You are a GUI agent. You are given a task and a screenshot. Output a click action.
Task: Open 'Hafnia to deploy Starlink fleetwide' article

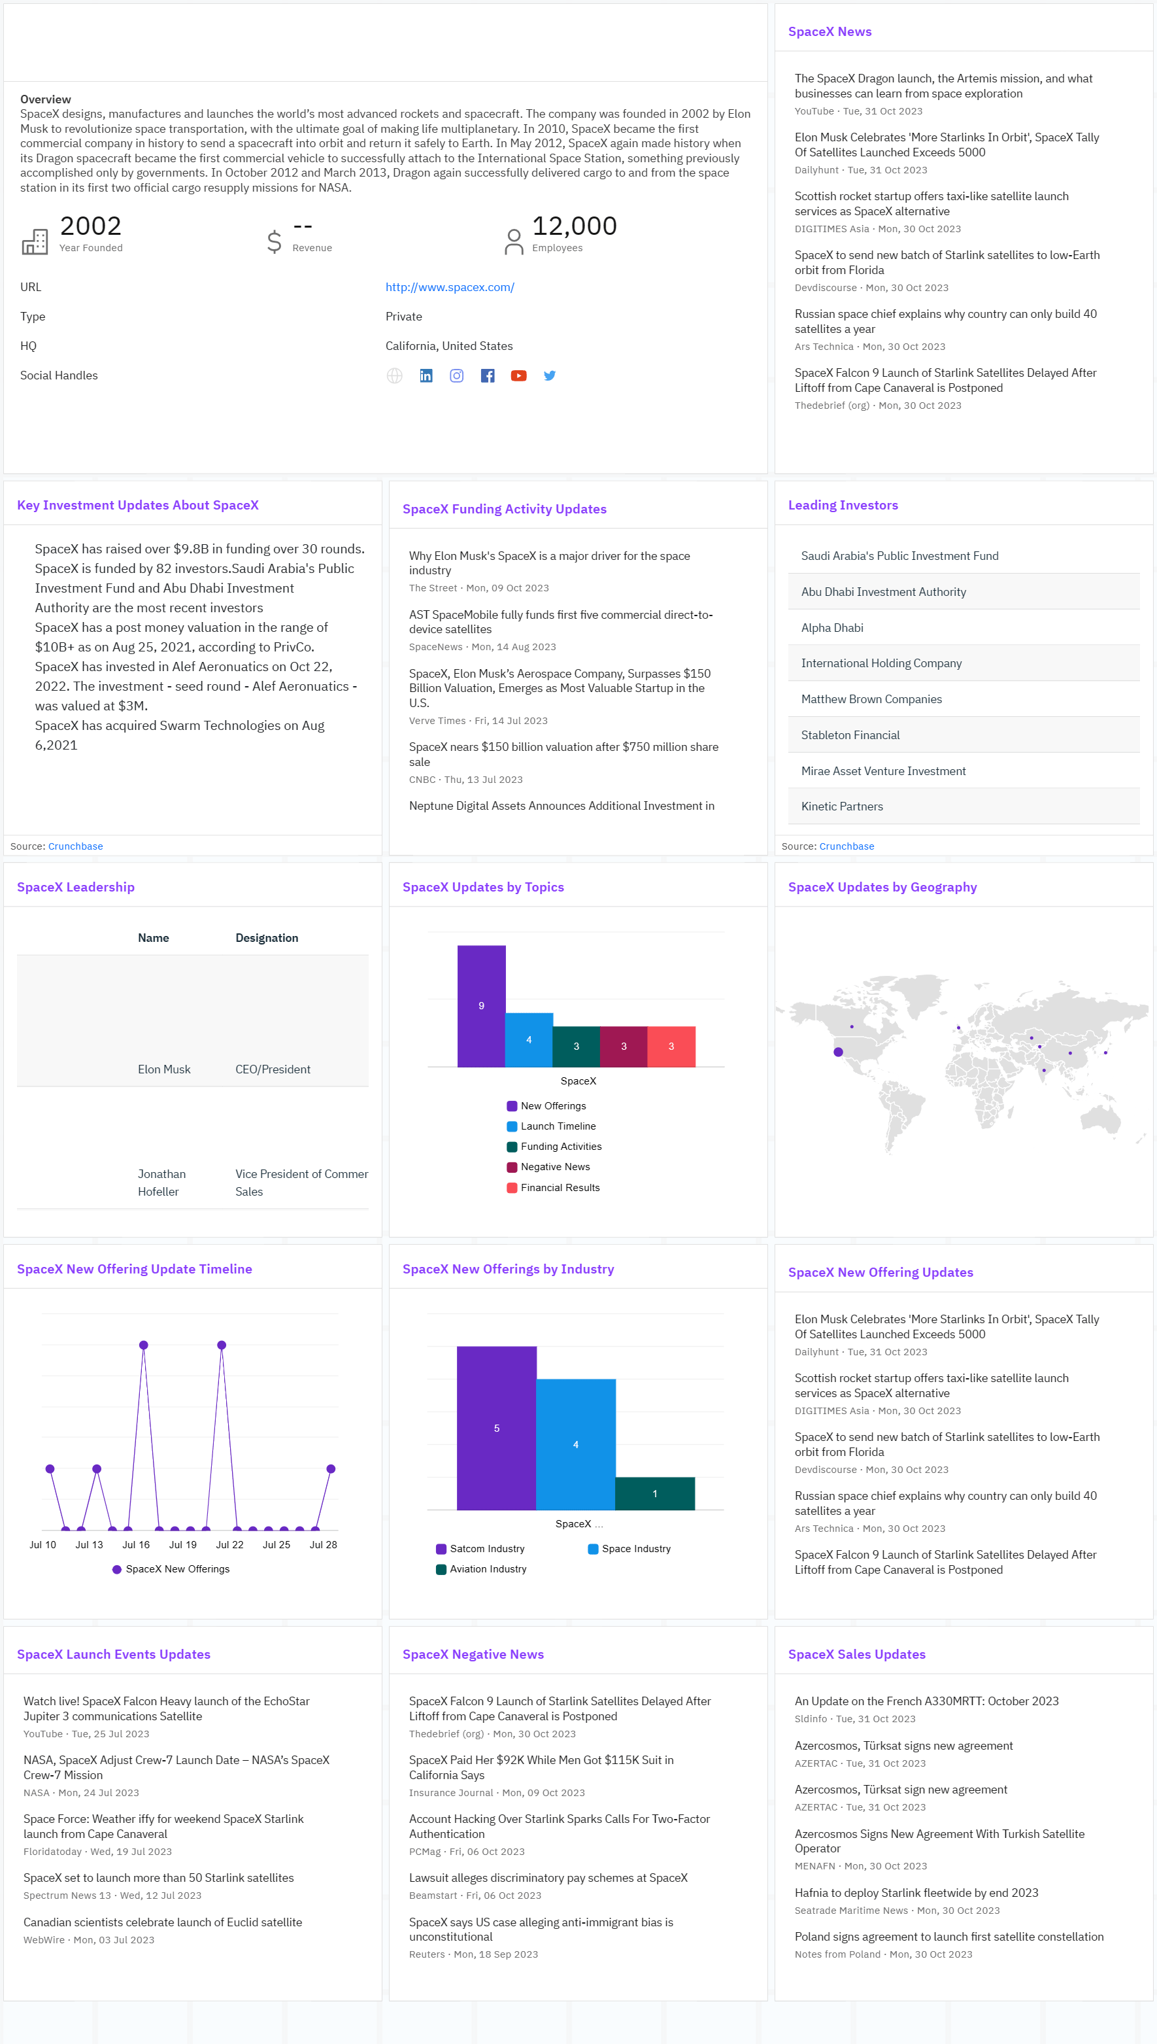click(x=916, y=1893)
